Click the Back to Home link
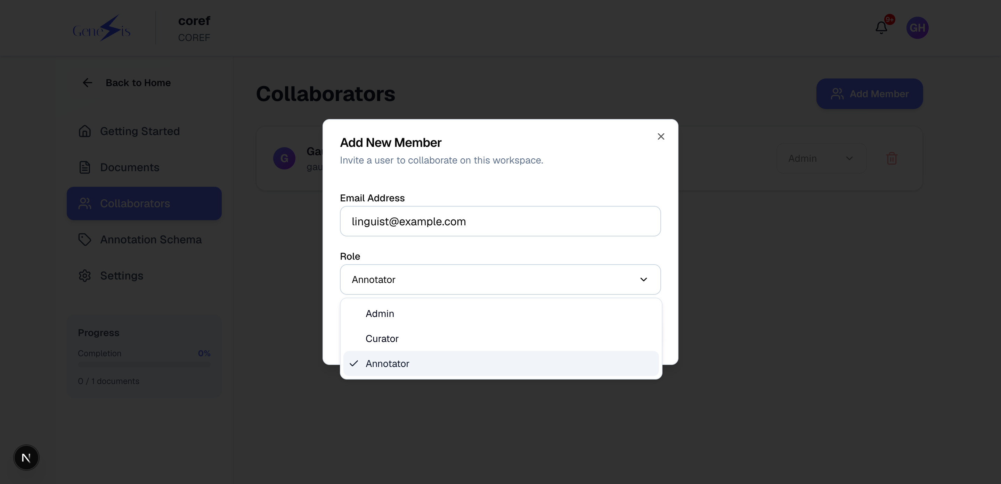1001x484 pixels. tap(138, 83)
